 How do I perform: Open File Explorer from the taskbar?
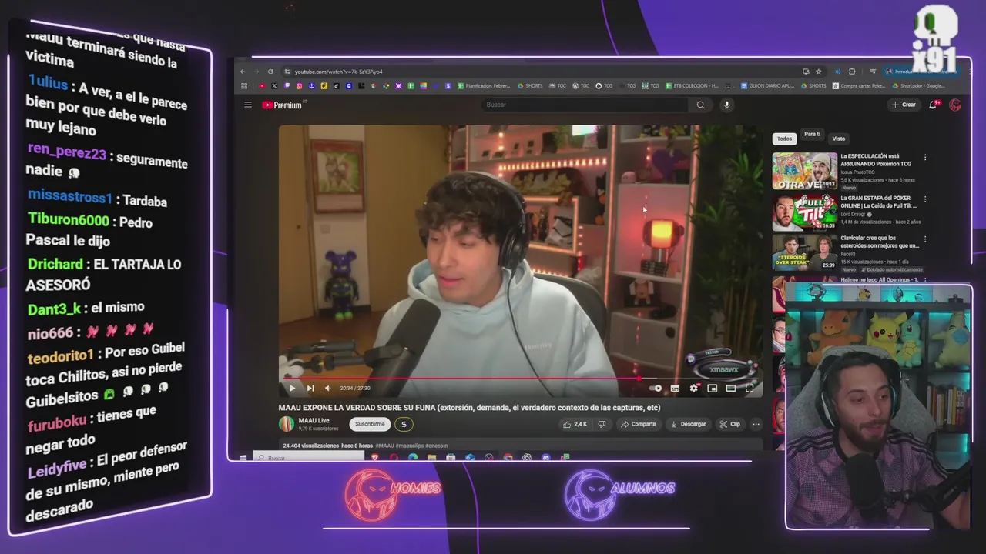point(431,458)
